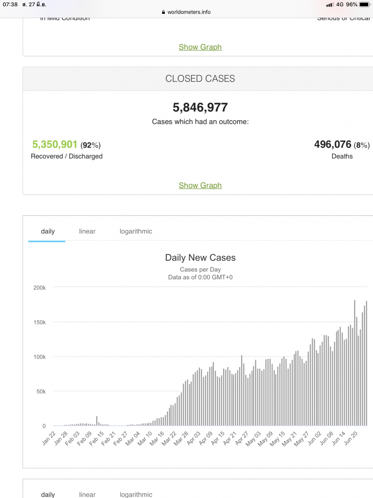Click the 150k y-axis label

tap(40, 322)
